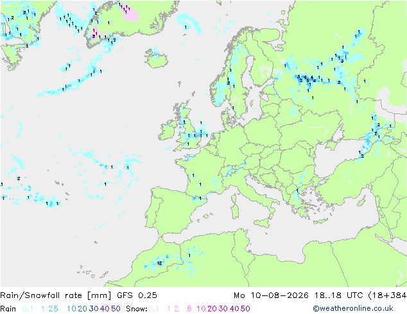
Task: Select rain legend value 10
Action: tap(72, 309)
